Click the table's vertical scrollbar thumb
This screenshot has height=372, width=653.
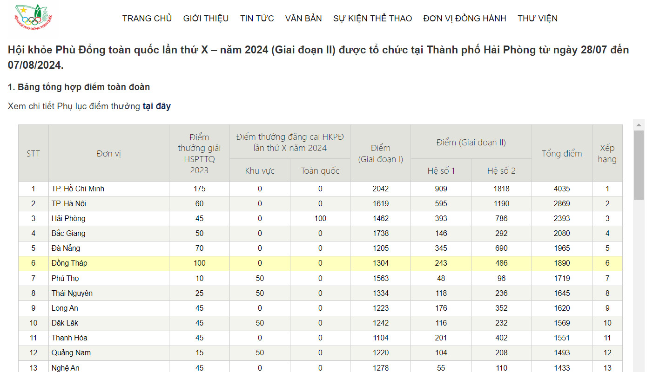[x=639, y=165]
